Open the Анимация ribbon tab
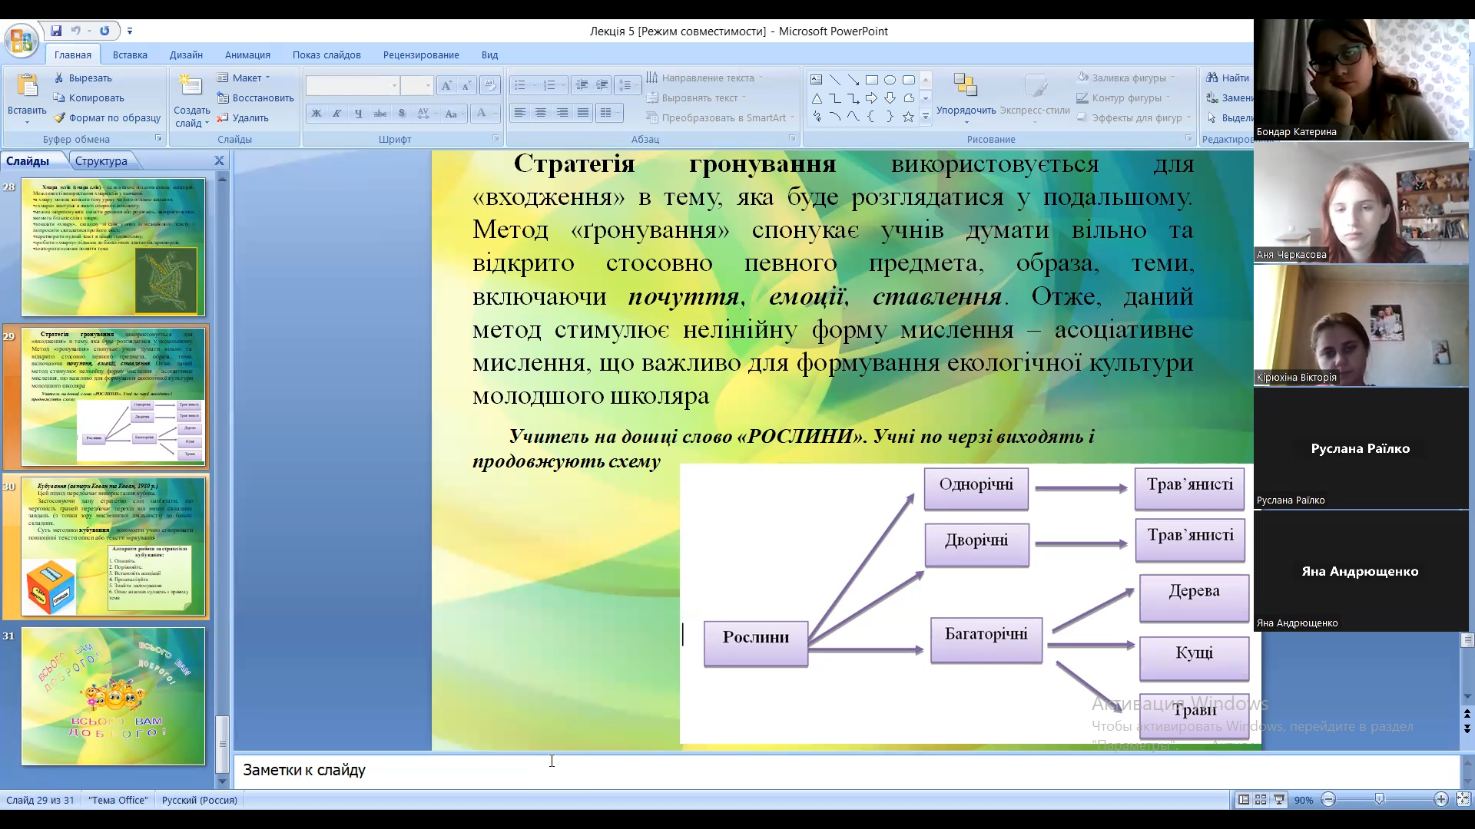1475x829 pixels. point(247,55)
